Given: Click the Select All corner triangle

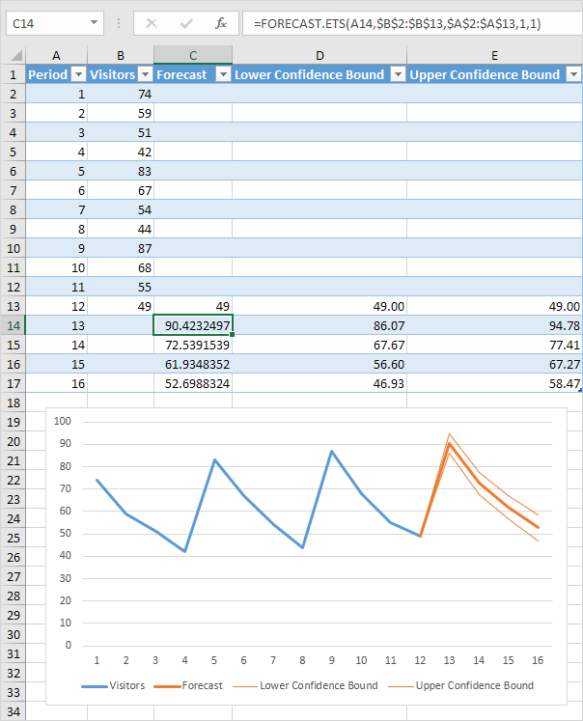Looking at the screenshot, I should click(x=13, y=56).
